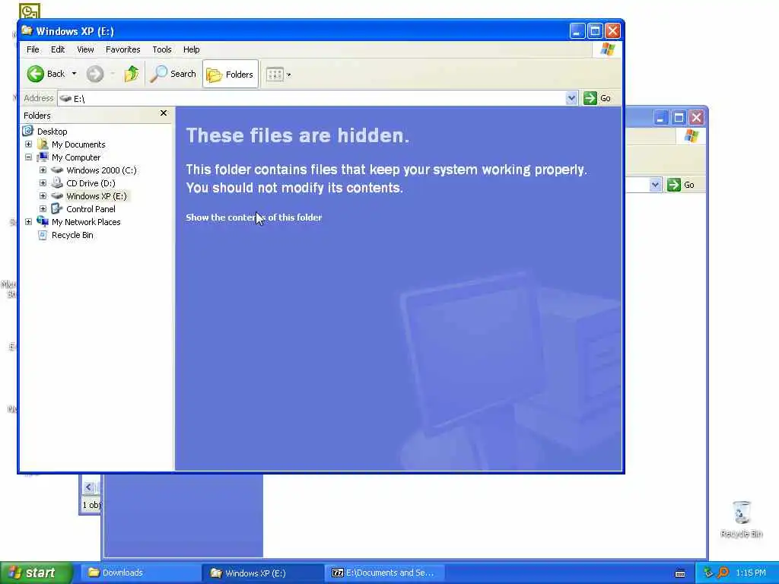Image resolution: width=779 pixels, height=584 pixels.
Task: Select Desktop in the folder tree
Action: click(52, 131)
